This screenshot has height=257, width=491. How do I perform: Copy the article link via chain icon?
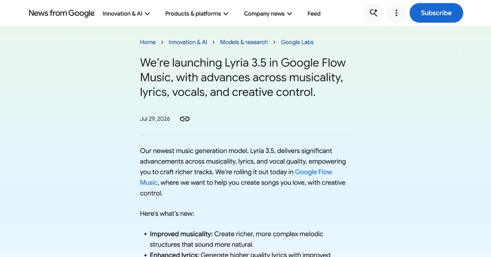pos(185,119)
